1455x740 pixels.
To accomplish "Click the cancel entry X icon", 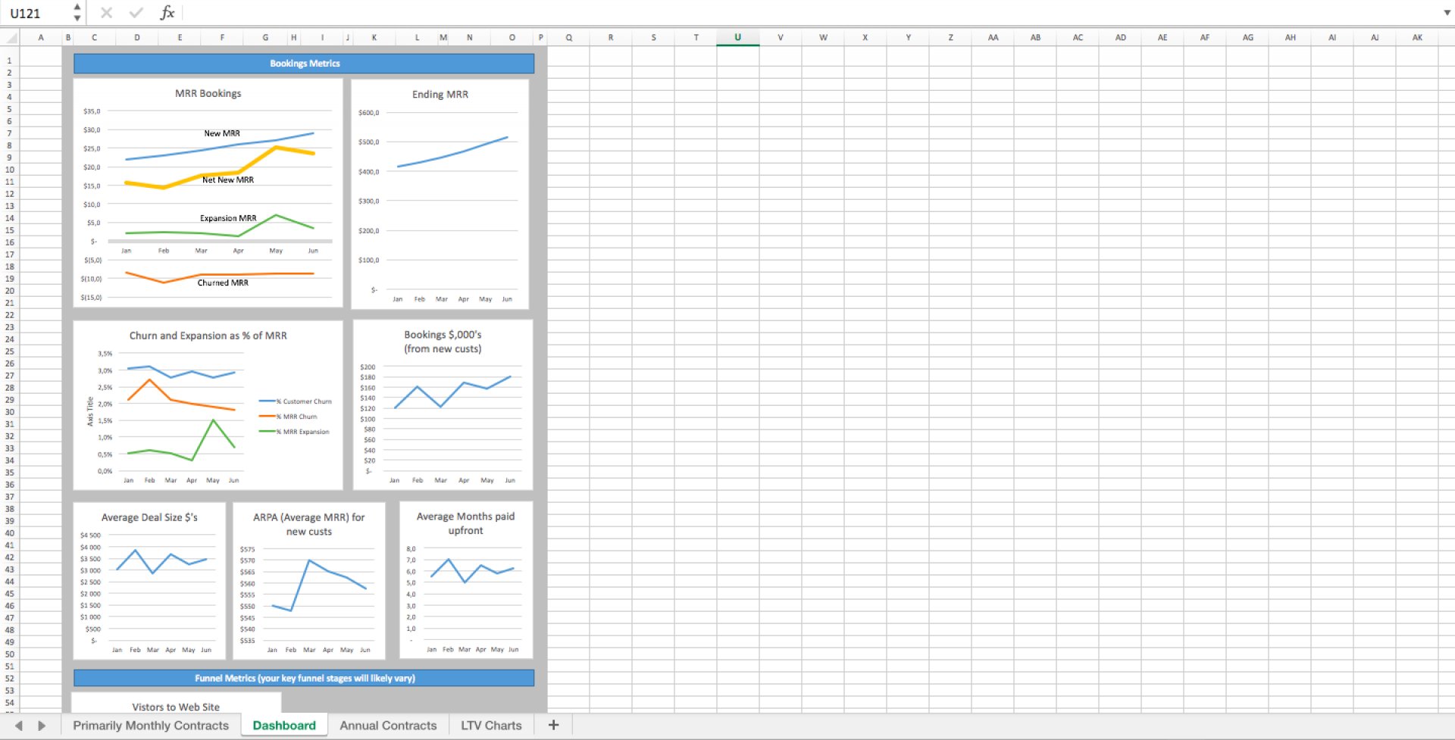I will click(106, 13).
